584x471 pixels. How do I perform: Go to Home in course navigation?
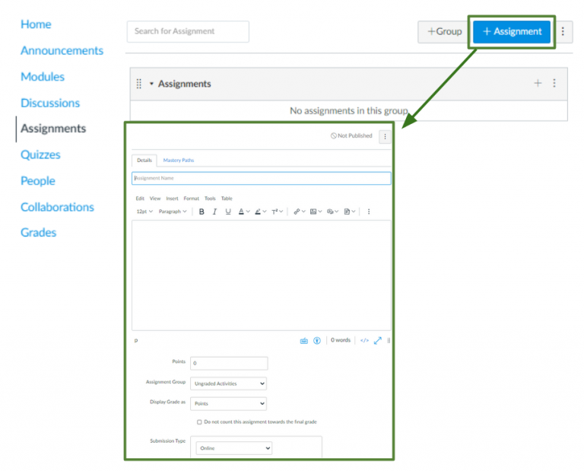click(x=36, y=24)
